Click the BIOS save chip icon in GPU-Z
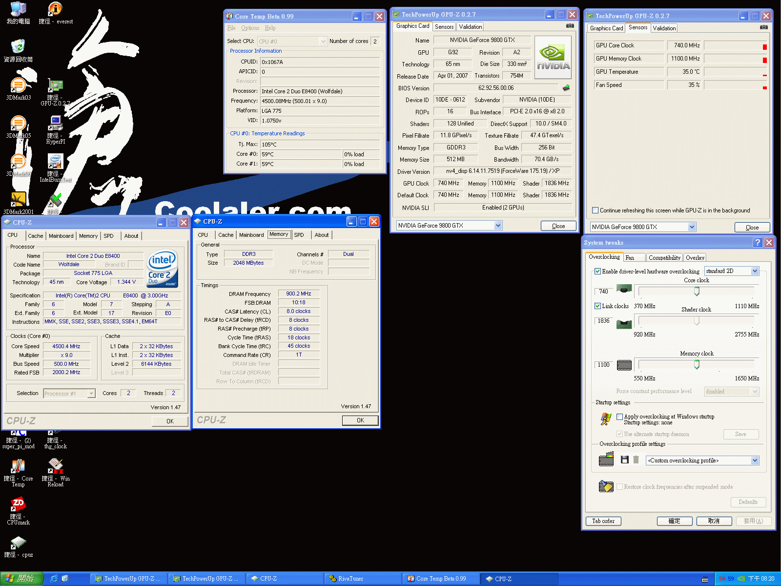This screenshot has width=781, height=586. point(566,88)
